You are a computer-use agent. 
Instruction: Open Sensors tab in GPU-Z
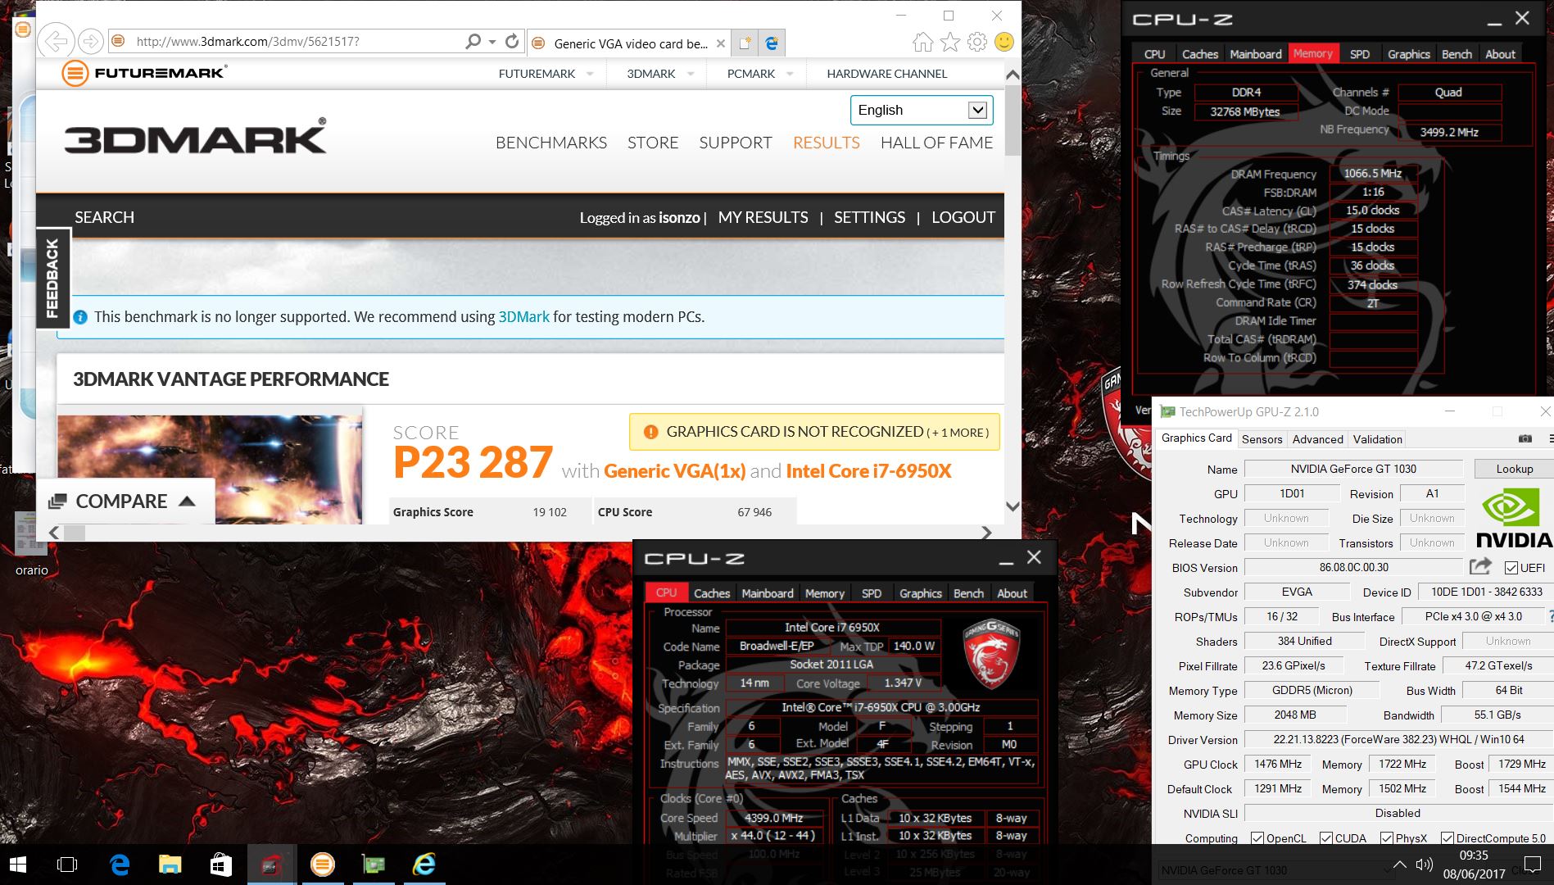click(x=1262, y=439)
